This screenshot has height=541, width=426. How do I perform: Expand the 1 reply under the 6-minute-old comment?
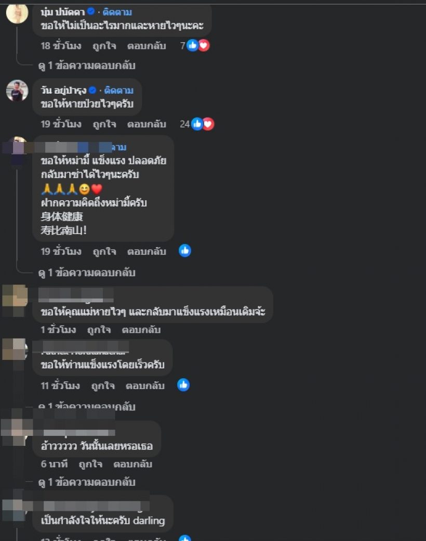87,482
